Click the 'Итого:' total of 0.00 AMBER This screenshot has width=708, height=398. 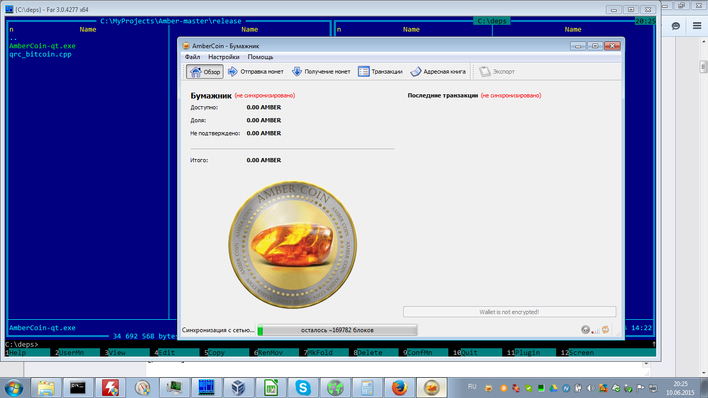coord(264,160)
